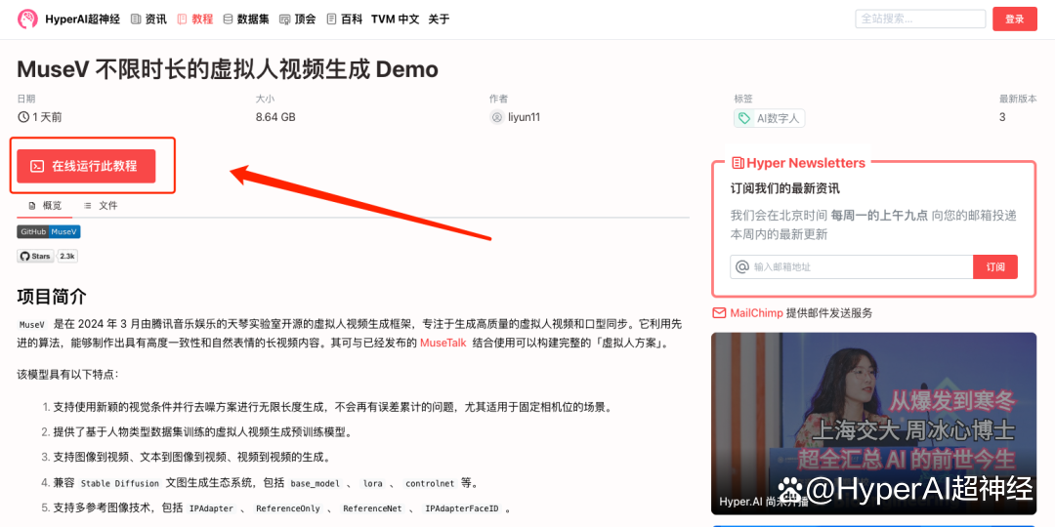This screenshot has height=527, width=1055.
Task: Focus the 输入邮箱地址 email field
Action: 851,266
